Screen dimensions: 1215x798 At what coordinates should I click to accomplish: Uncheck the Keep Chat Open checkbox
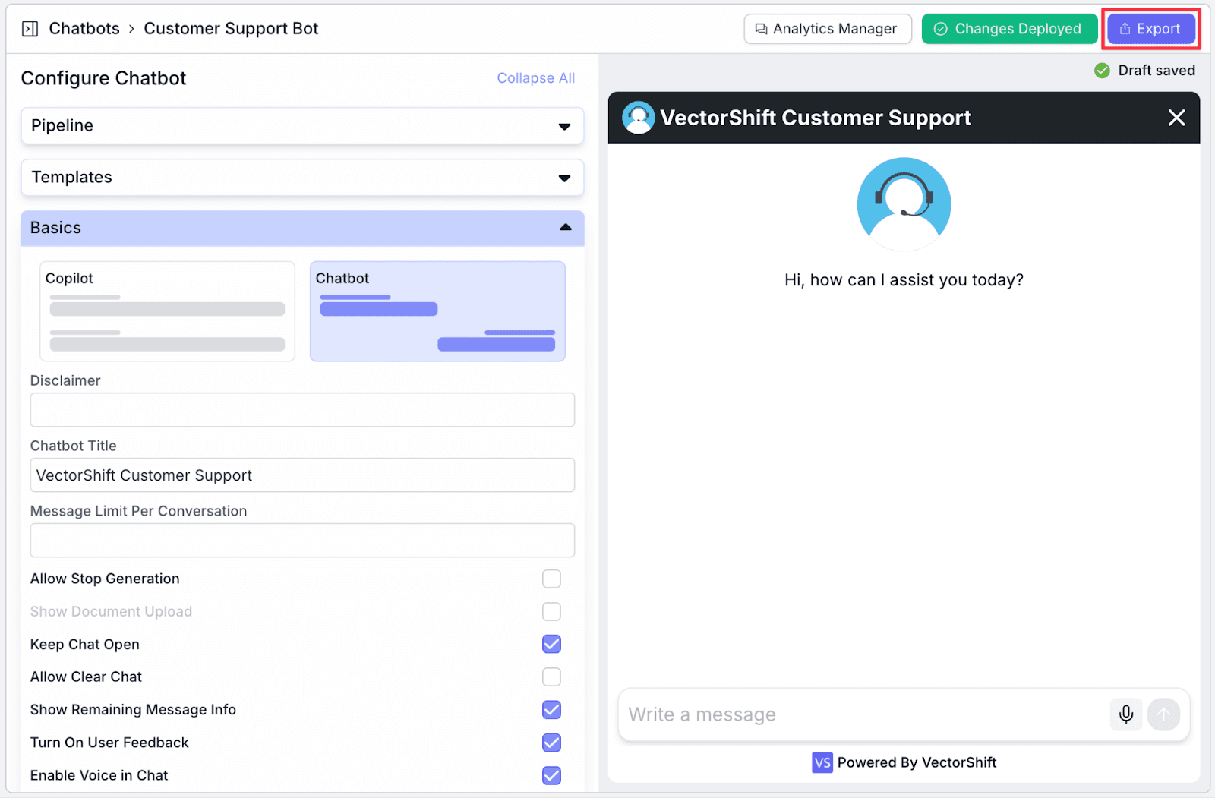(x=552, y=644)
